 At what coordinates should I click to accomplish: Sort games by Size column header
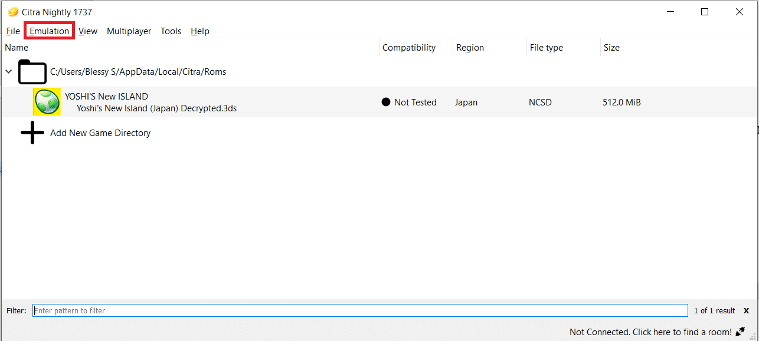coord(611,48)
